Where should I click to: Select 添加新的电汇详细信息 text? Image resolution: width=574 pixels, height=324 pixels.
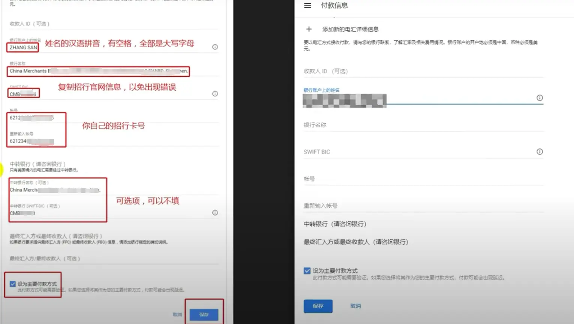click(x=350, y=29)
